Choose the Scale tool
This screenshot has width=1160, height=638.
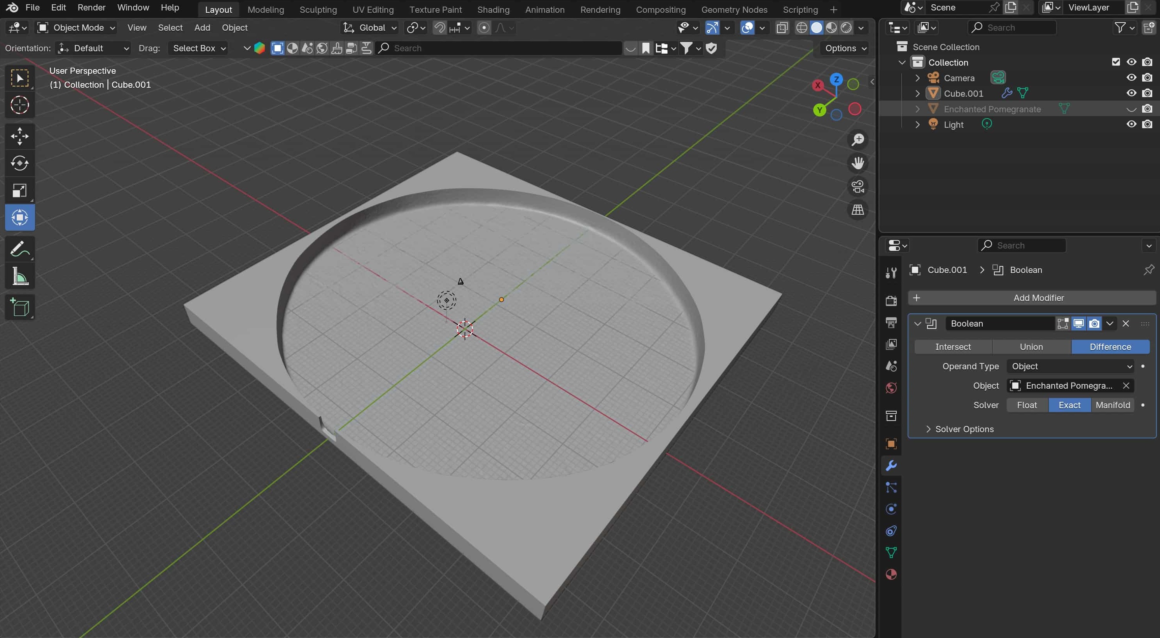pyautogui.click(x=19, y=190)
